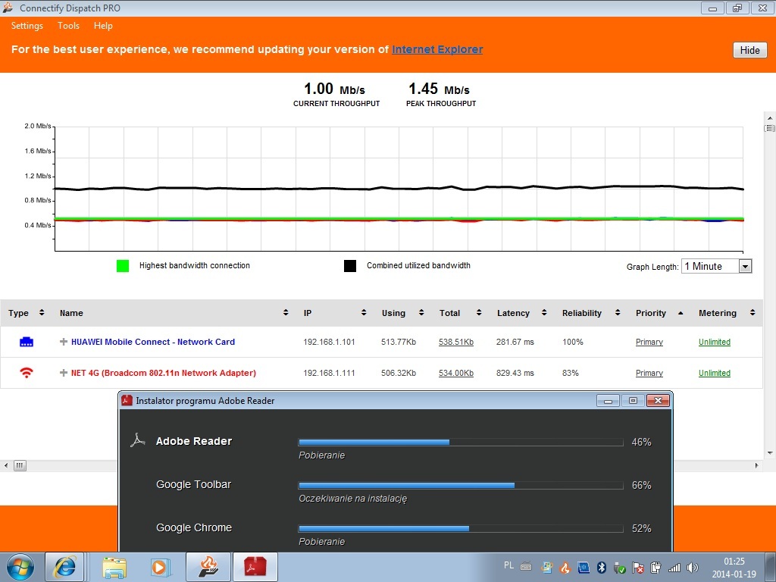Click the green Highest bandwidth connection swatch
Viewport: 776px width, 582px height.
click(x=123, y=266)
